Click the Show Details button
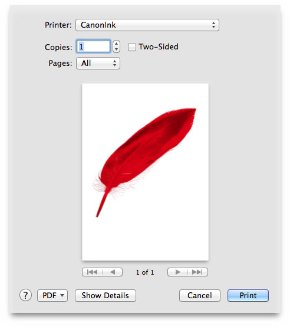 pyautogui.click(x=106, y=295)
